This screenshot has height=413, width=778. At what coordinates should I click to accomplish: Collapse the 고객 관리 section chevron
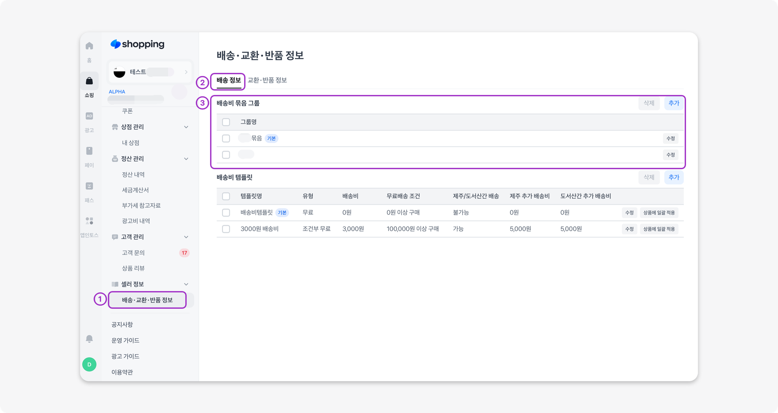point(186,237)
